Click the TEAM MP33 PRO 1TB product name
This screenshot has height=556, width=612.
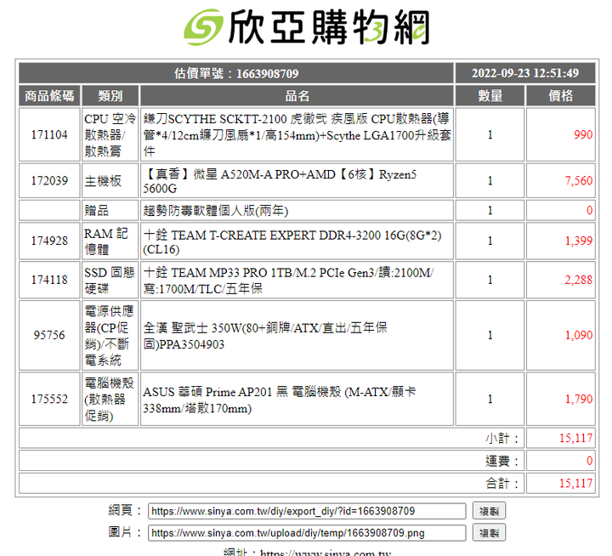tap(288, 281)
